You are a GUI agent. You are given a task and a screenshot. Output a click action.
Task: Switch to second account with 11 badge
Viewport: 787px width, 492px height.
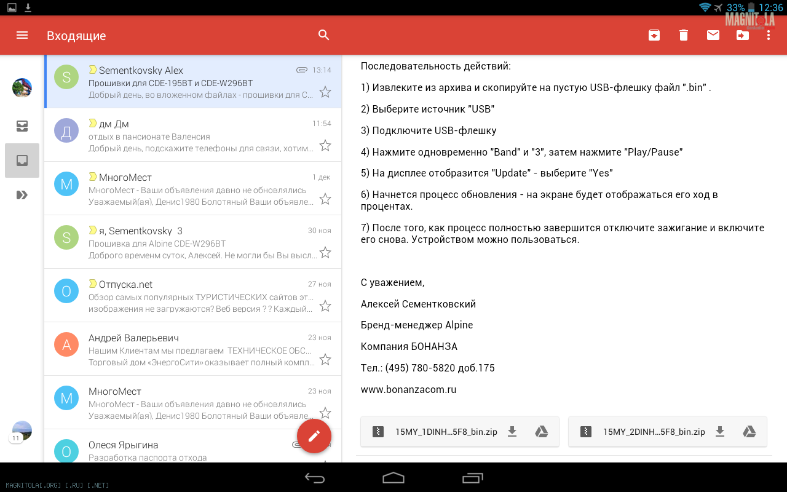point(22,431)
